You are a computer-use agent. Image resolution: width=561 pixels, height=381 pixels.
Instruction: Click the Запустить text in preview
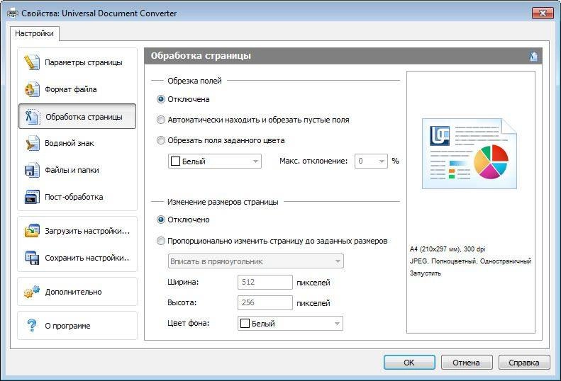[426, 273]
